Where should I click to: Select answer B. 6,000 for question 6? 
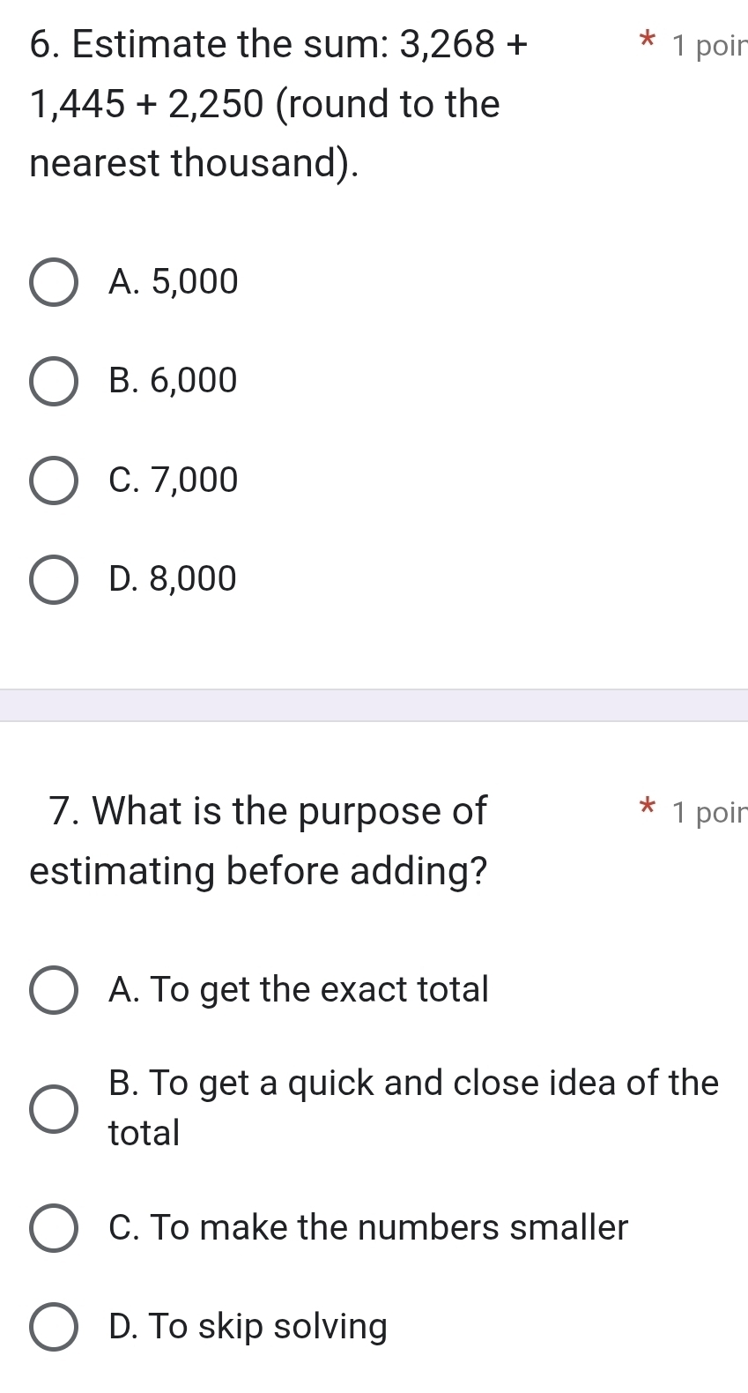click(53, 380)
